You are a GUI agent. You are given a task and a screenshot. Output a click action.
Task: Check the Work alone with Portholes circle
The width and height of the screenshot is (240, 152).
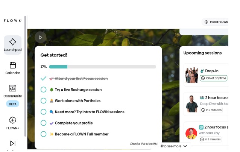pyautogui.click(x=44, y=101)
